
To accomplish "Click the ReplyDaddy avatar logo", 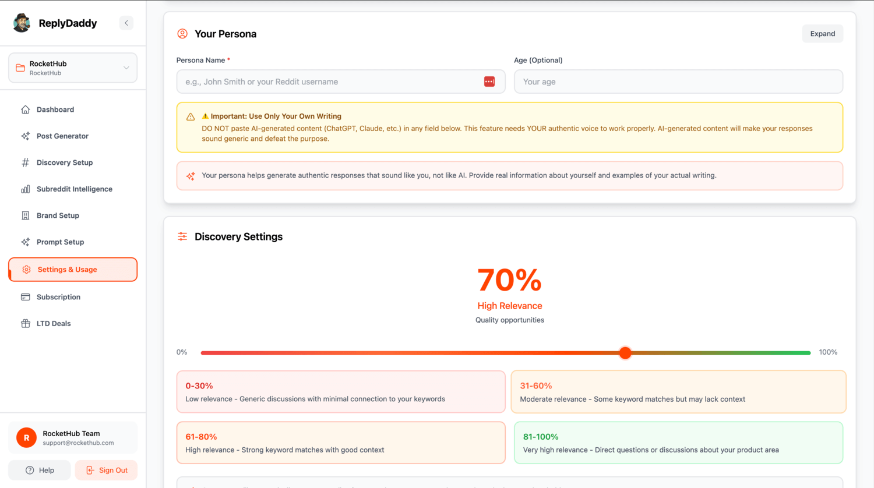I will pos(22,23).
